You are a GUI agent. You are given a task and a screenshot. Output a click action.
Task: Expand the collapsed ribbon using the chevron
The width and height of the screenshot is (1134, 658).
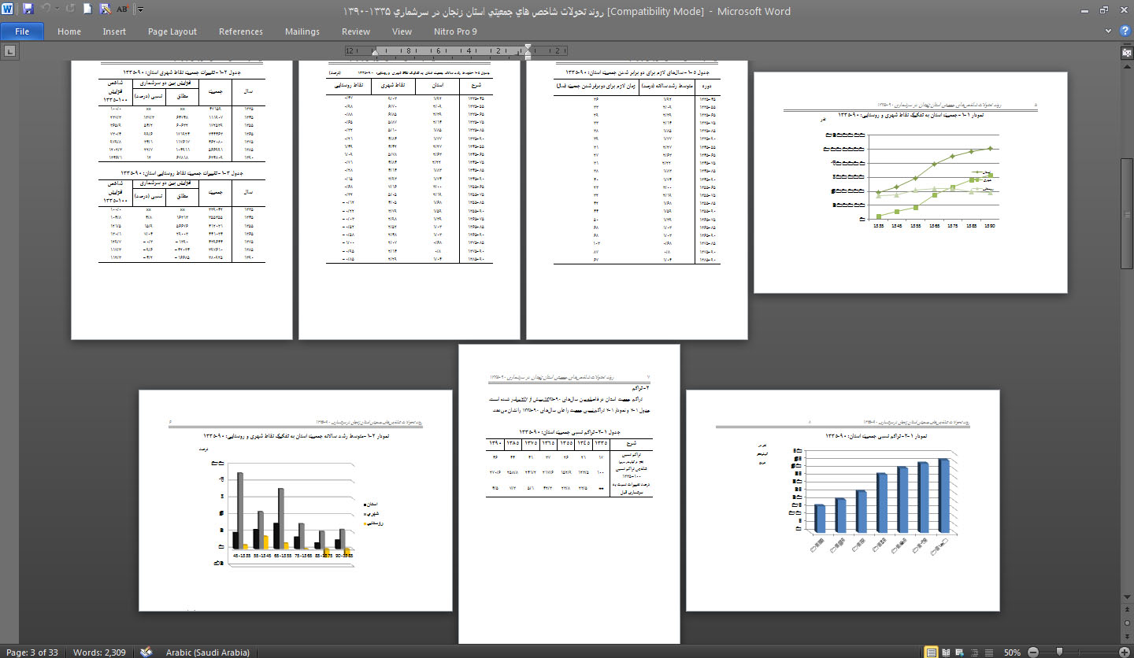click(1109, 31)
